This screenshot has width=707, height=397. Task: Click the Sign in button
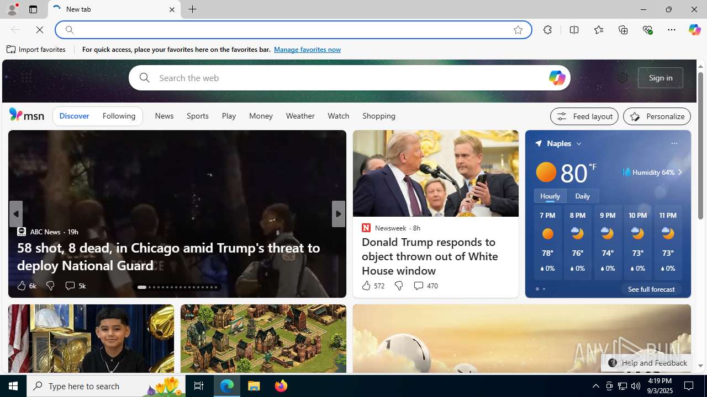[661, 78]
